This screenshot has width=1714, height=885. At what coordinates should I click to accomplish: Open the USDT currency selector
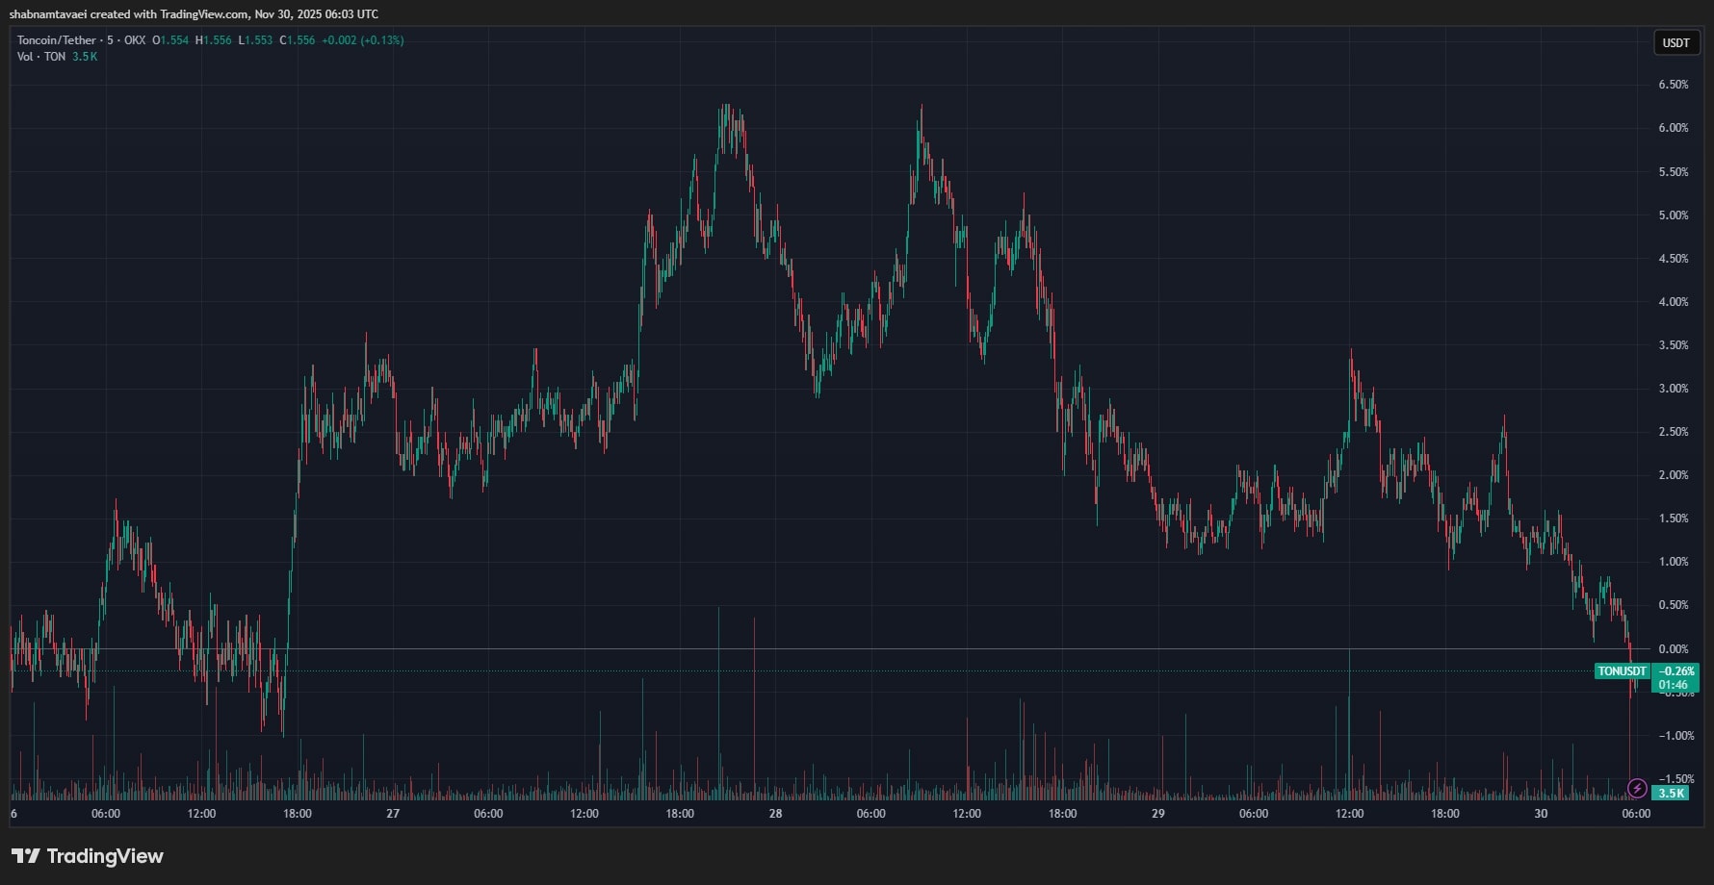[x=1675, y=42]
